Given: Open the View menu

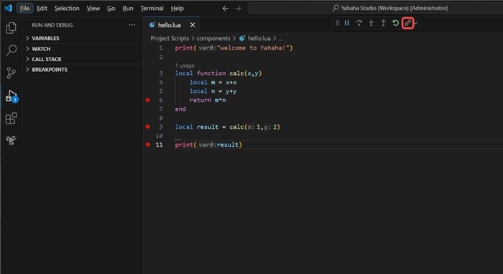Looking at the screenshot, I should 93,9.
